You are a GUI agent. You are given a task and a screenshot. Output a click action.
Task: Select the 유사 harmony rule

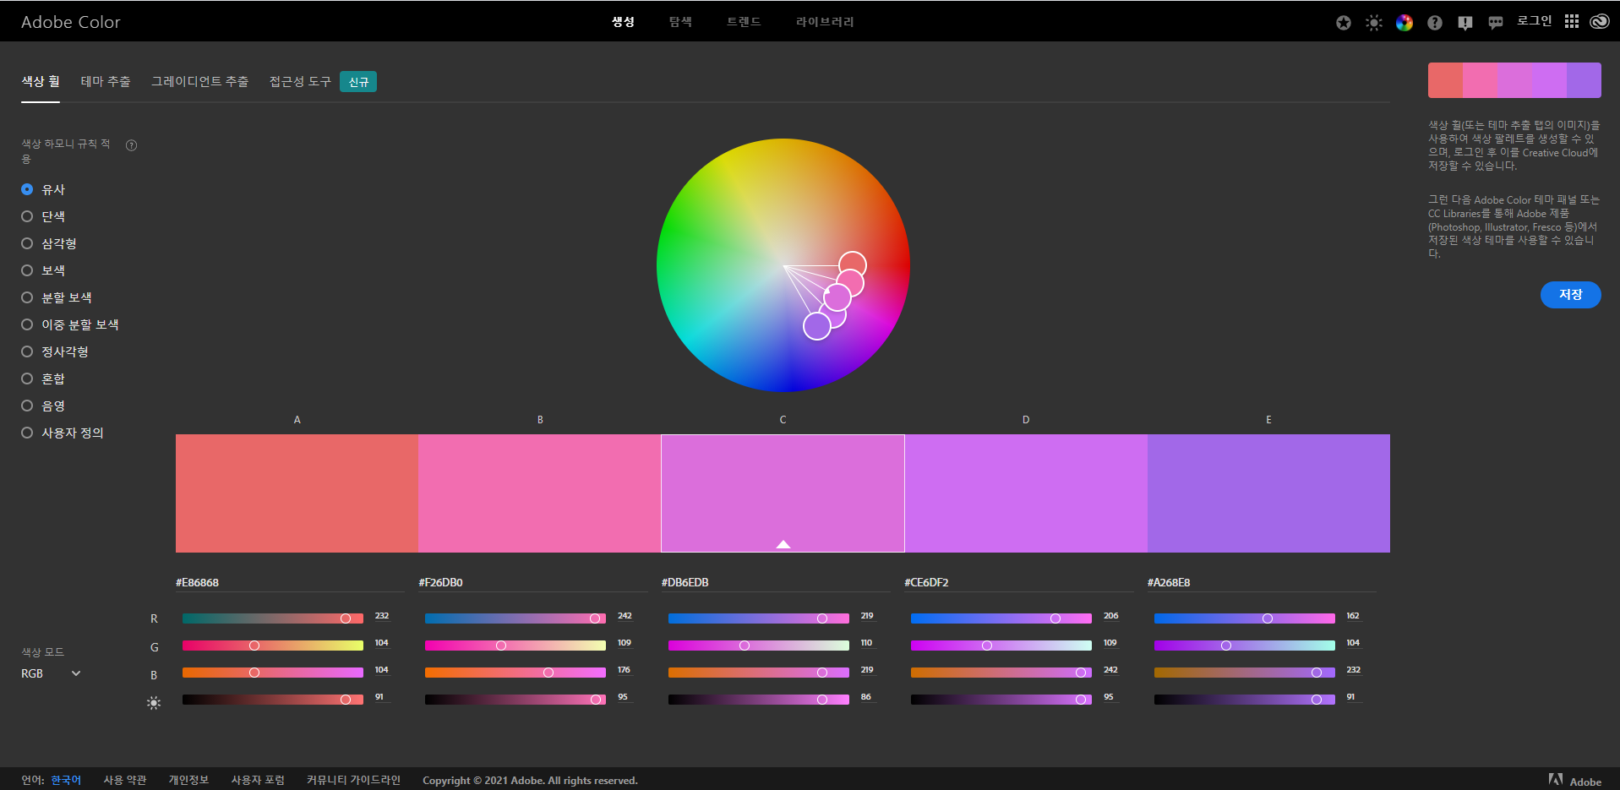point(43,189)
